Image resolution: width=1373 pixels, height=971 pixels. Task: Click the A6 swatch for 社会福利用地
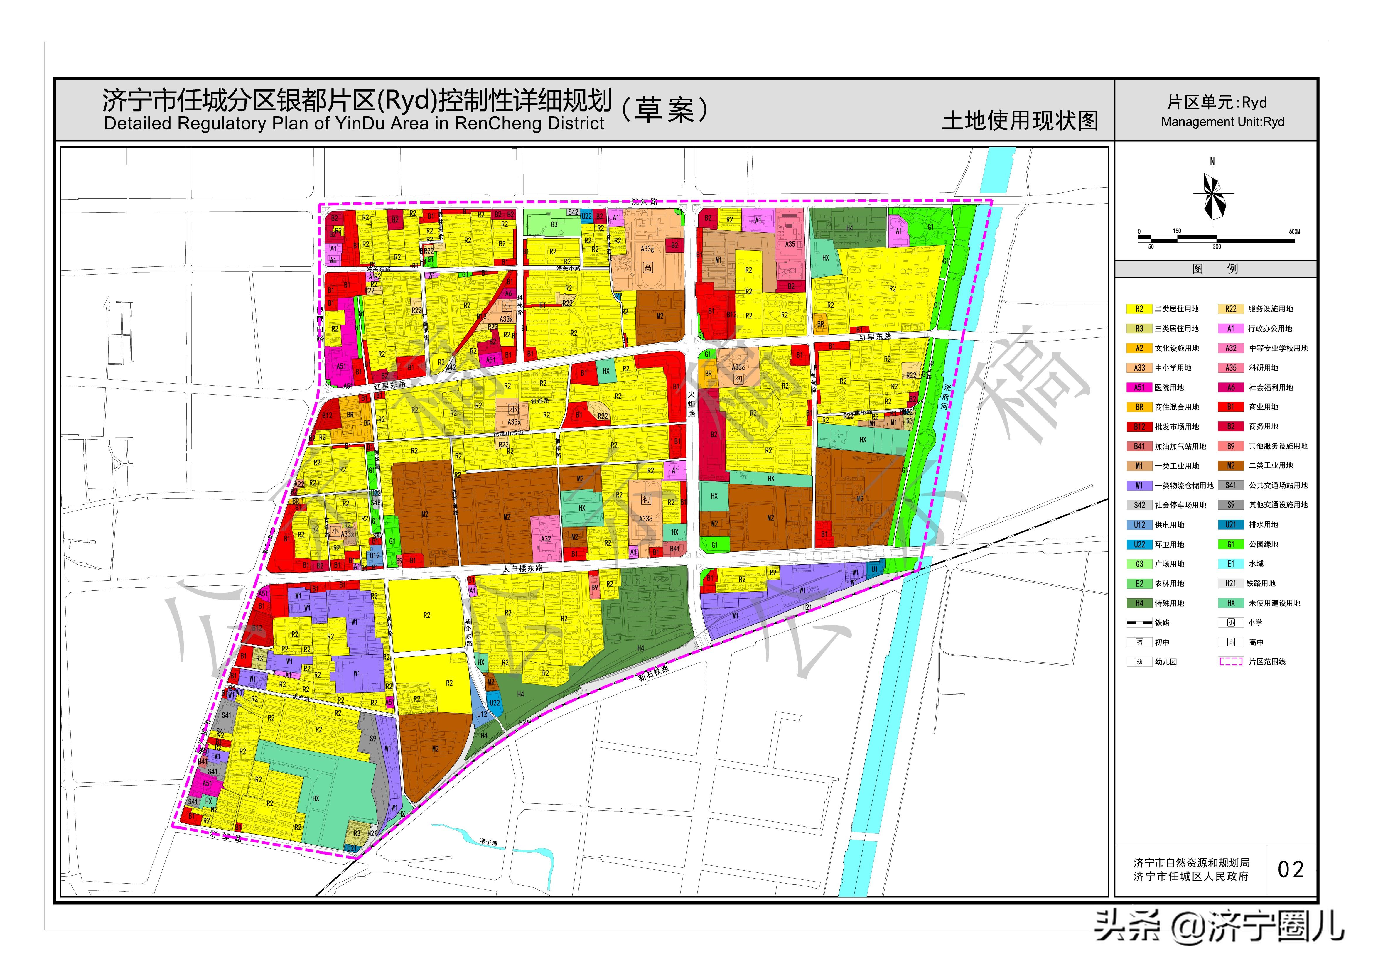click(x=1231, y=387)
